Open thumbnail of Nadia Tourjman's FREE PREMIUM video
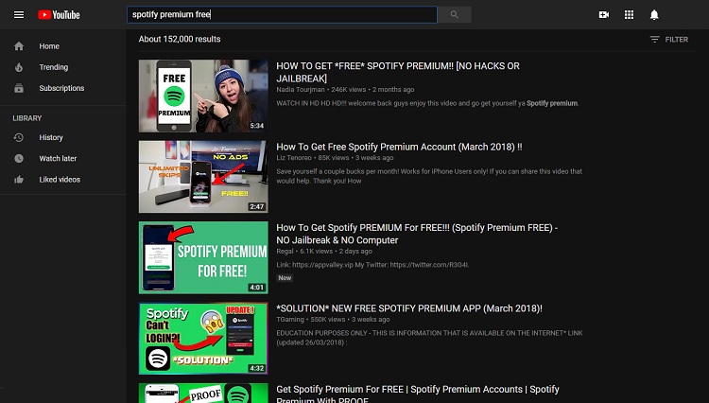 203,96
